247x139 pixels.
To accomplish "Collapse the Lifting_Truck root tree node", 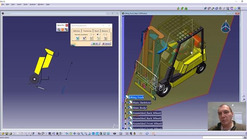I will coord(125,97).
